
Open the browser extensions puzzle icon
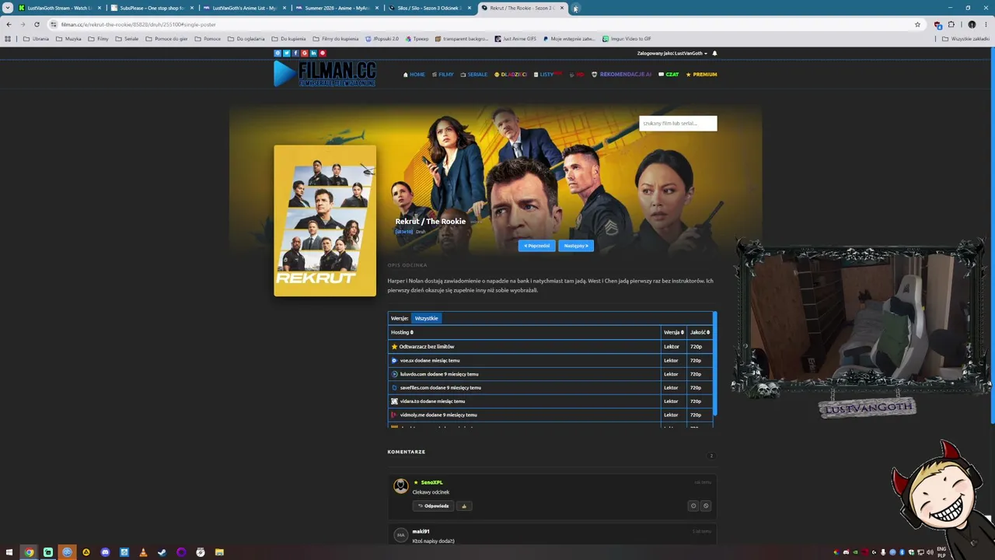click(951, 24)
